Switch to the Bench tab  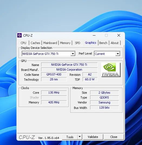(x=103, y=43)
